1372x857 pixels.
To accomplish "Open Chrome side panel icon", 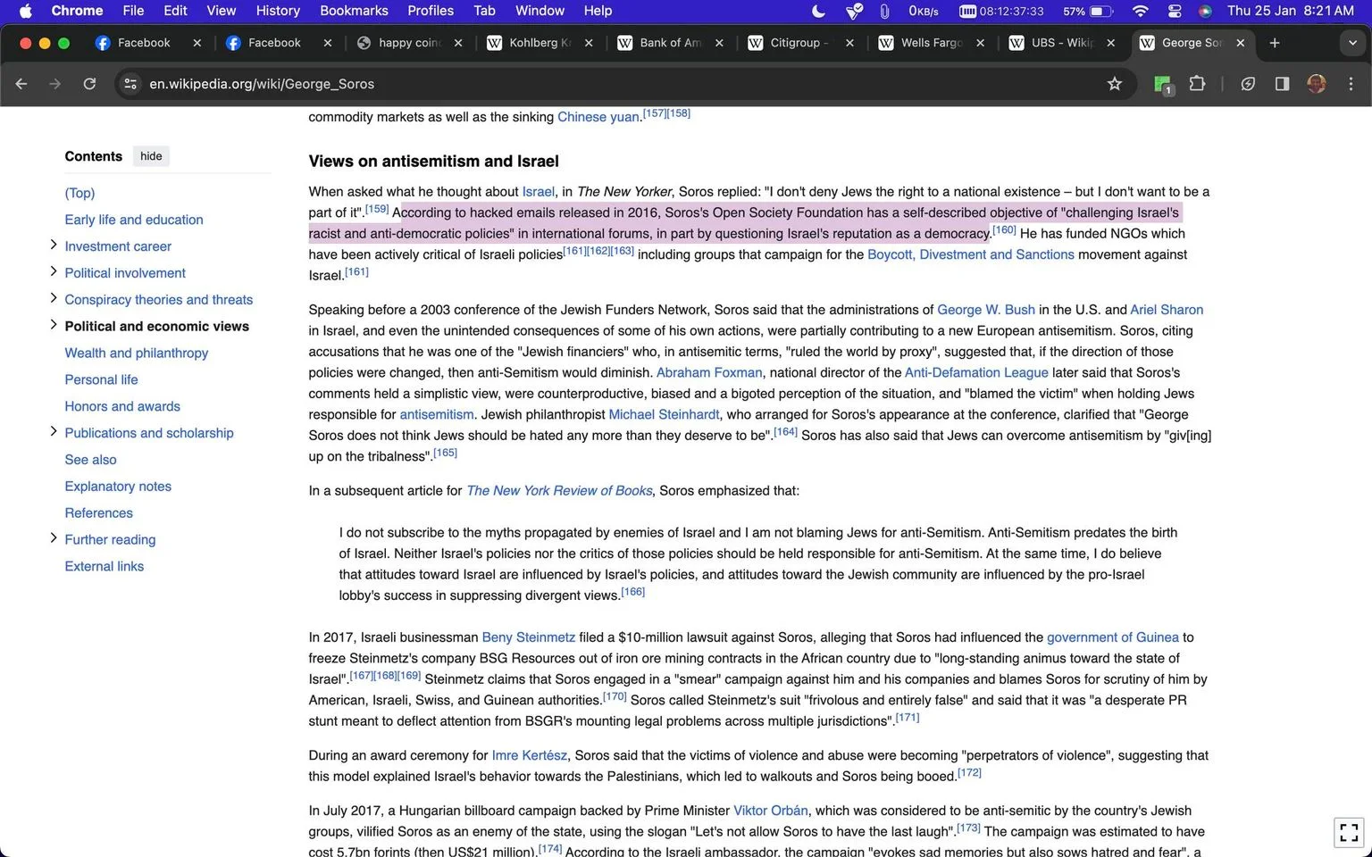I will (x=1282, y=84).
